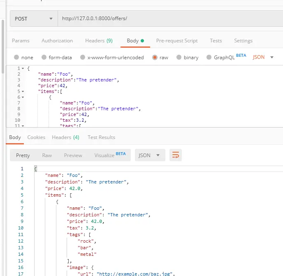Viewport: 283px width, 276px height.
Task: Switch to the Params tab
Action: [x=21, y=41]
